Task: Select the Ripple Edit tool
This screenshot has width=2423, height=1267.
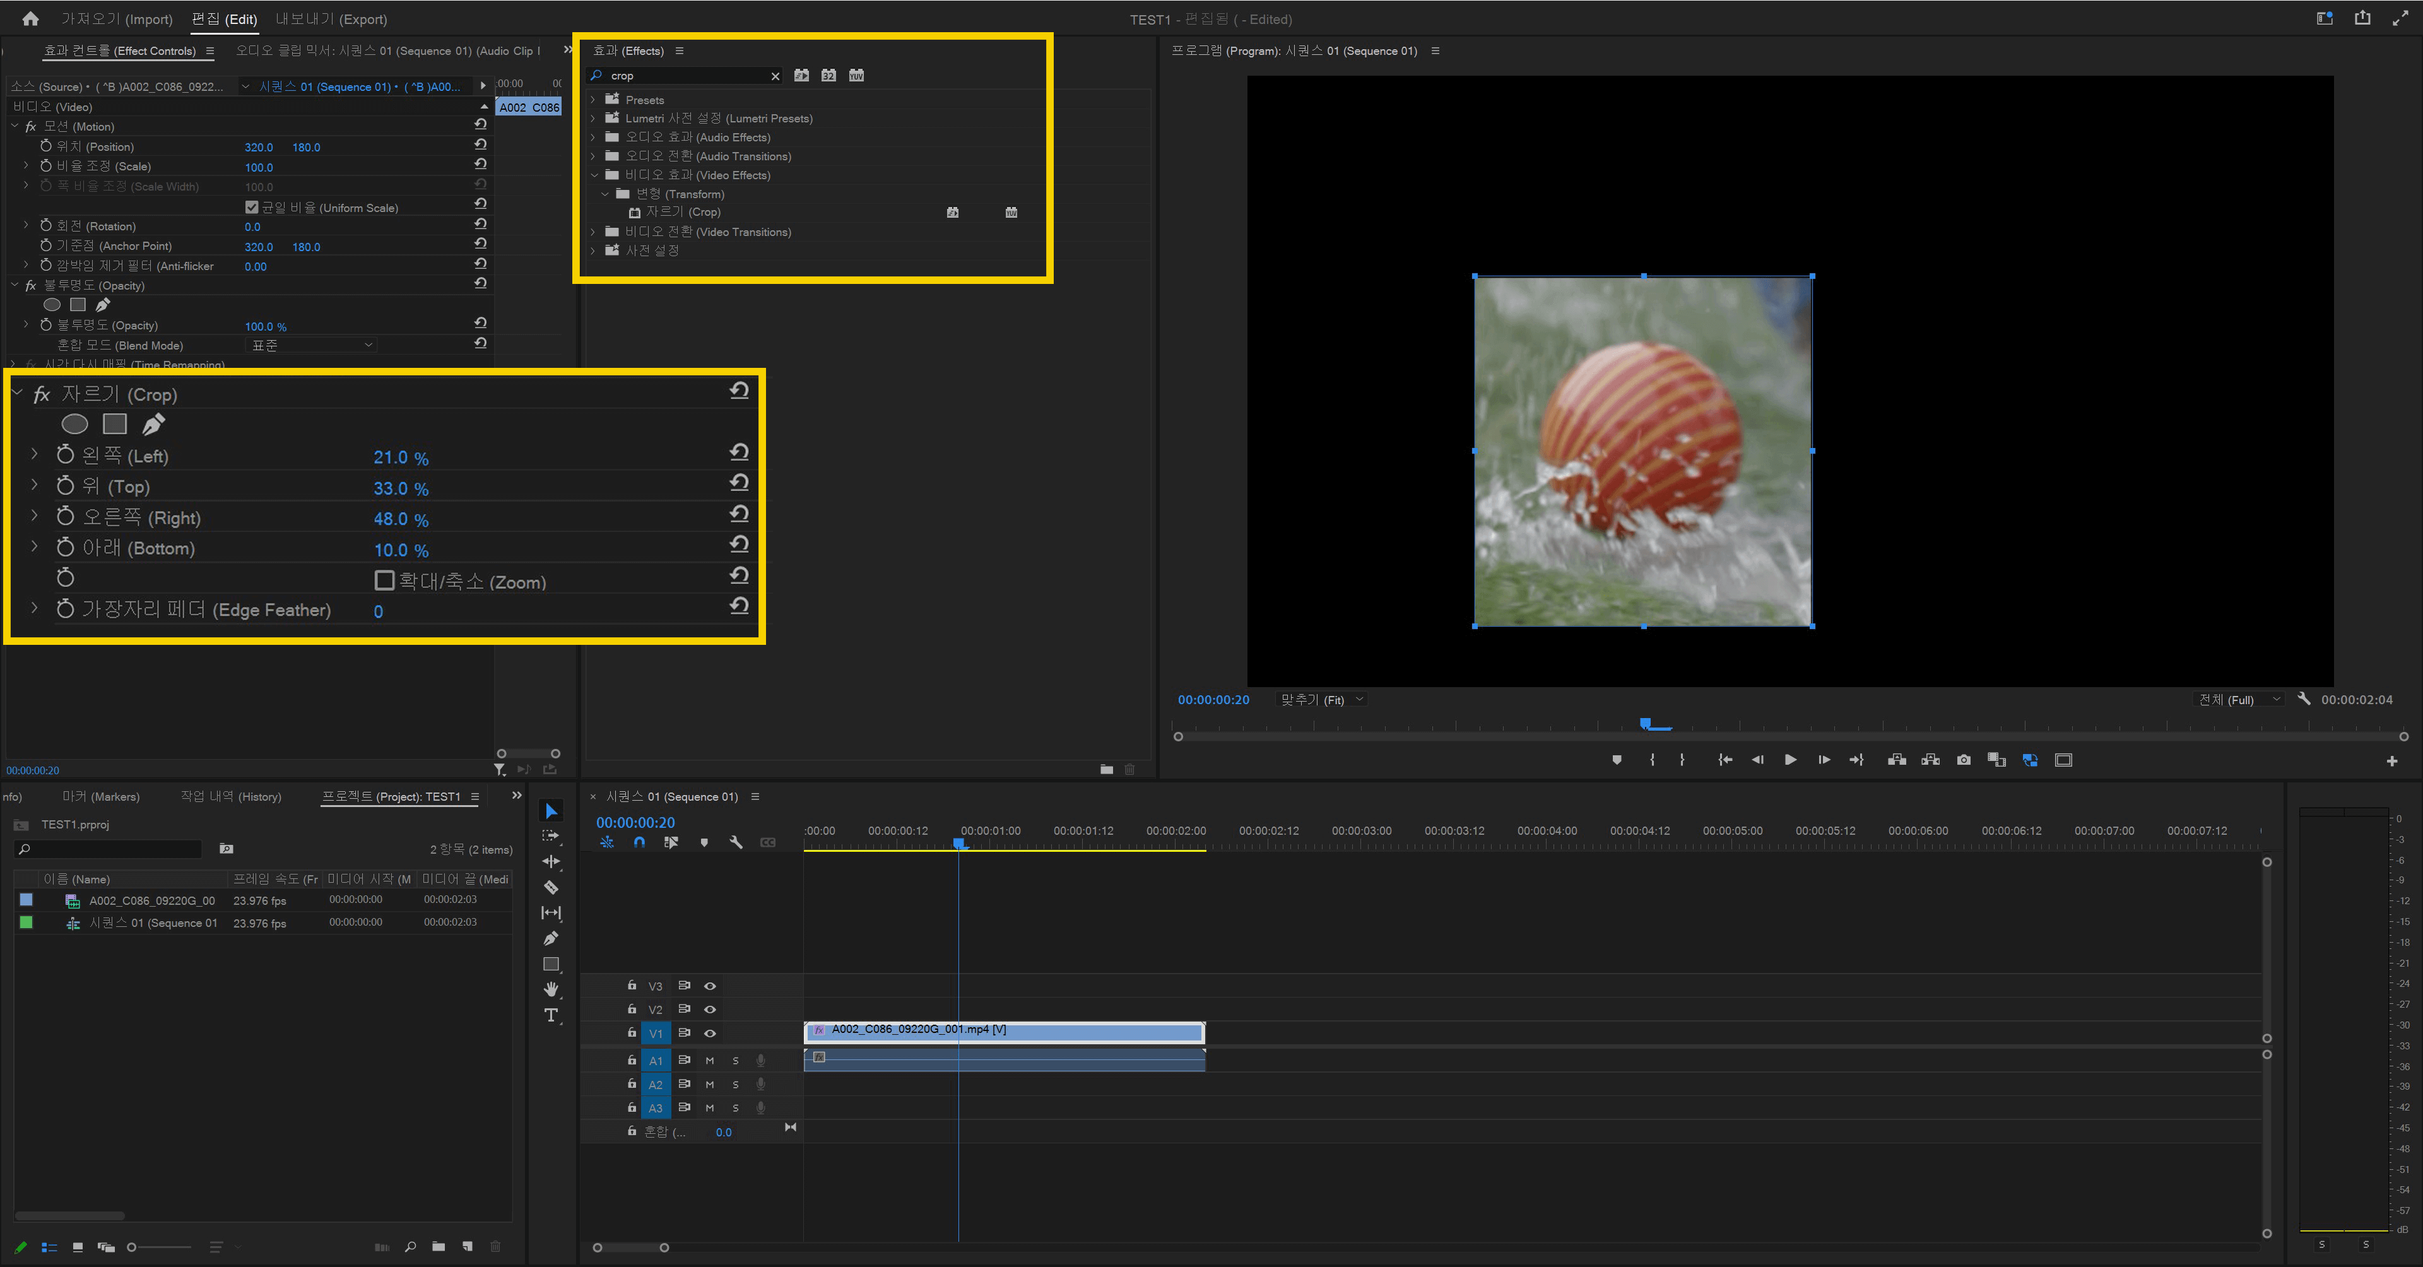Action: [551, 861]
